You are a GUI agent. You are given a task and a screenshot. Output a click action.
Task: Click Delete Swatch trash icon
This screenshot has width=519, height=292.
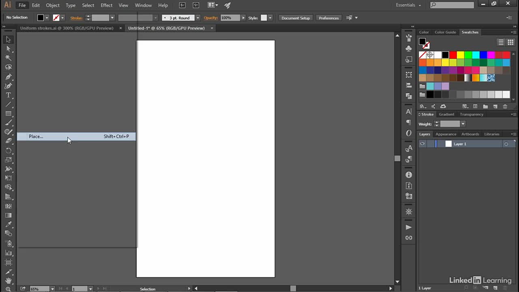(505, 106)
